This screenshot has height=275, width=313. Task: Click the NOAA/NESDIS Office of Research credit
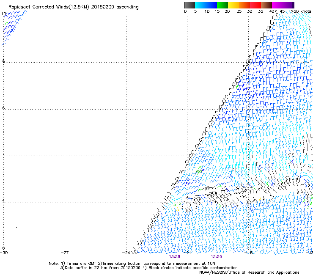click(x=249, y=272)
